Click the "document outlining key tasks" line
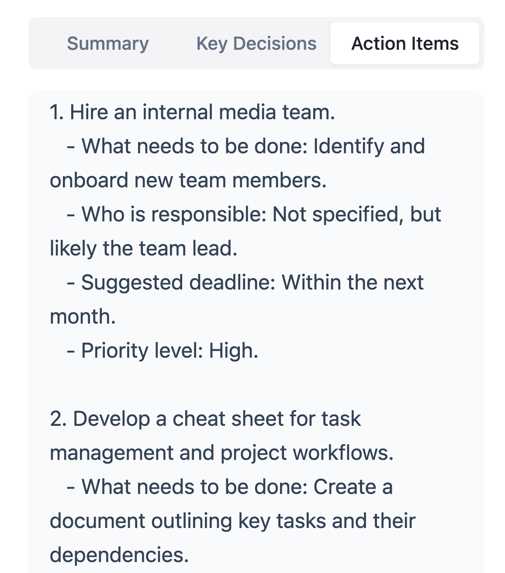 (232, 521)
